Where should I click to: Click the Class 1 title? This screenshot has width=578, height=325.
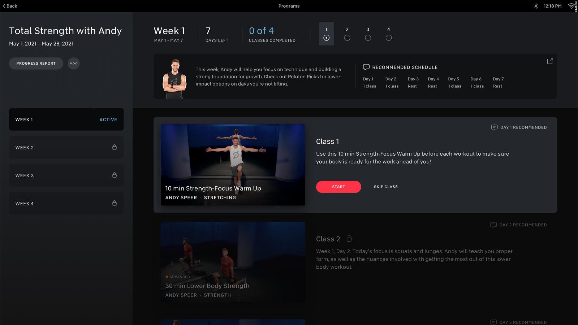coord(327,142)
